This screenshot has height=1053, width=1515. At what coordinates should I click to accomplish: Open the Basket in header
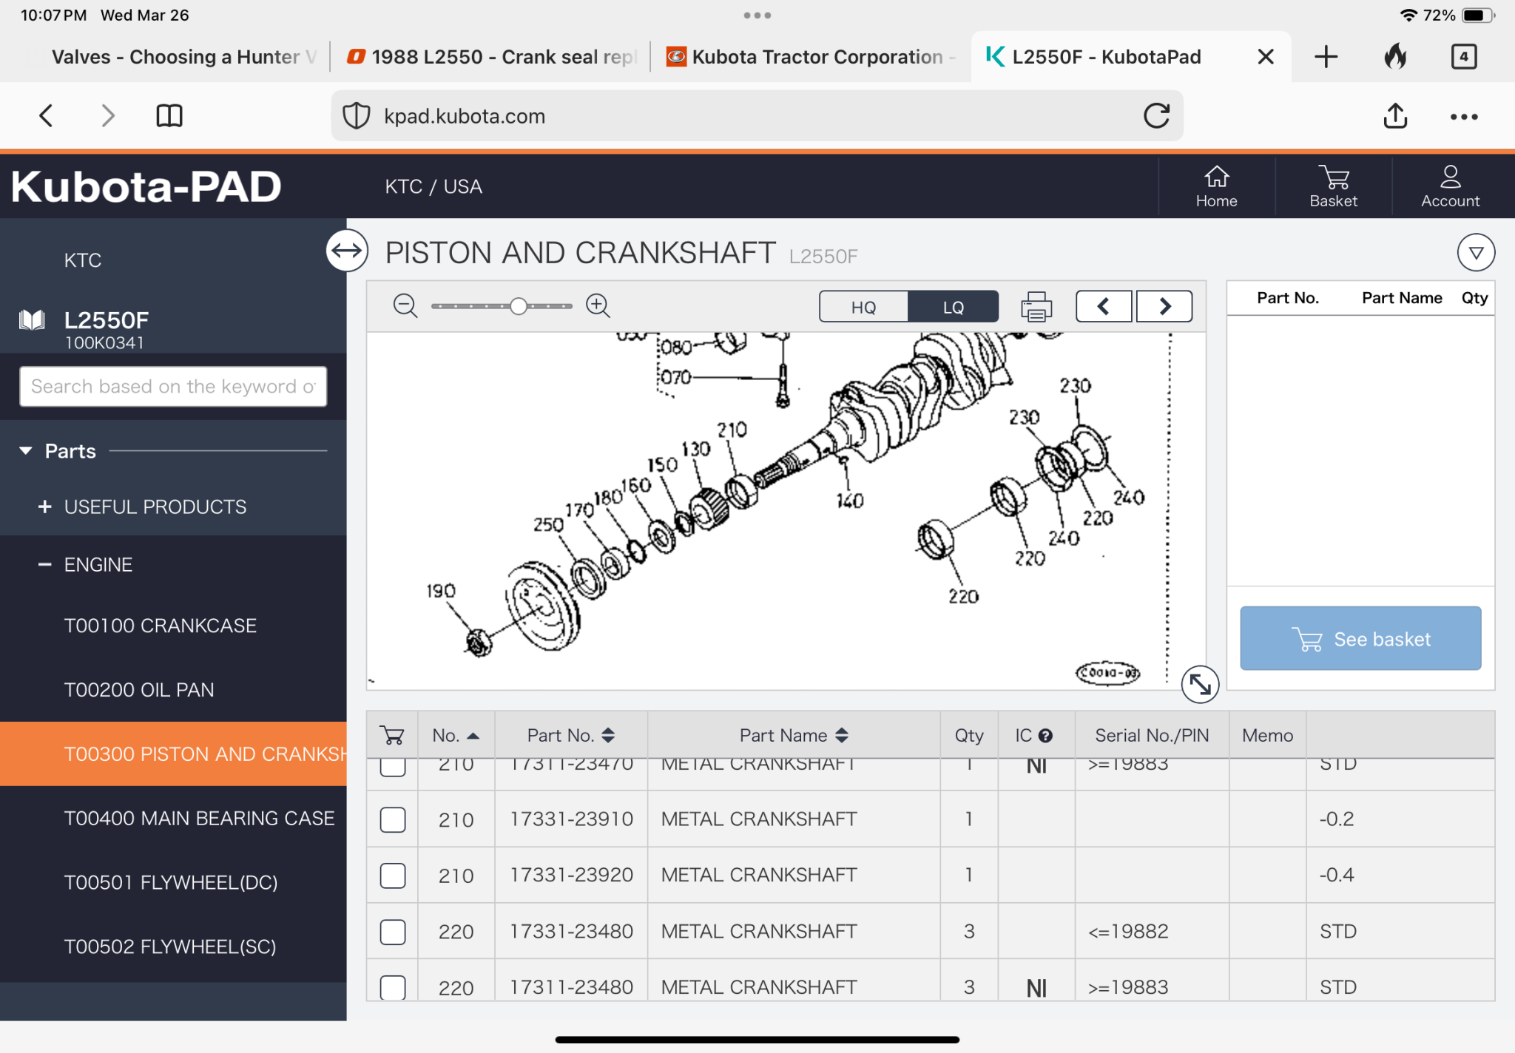[x=1333, y=186]
